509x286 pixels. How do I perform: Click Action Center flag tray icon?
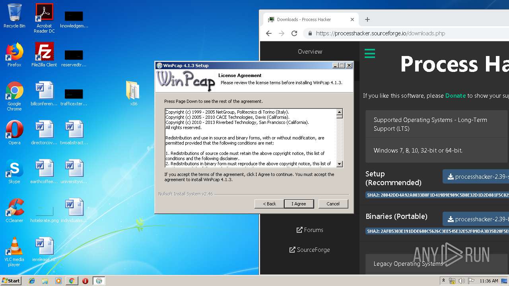click(x=471, y=281)
